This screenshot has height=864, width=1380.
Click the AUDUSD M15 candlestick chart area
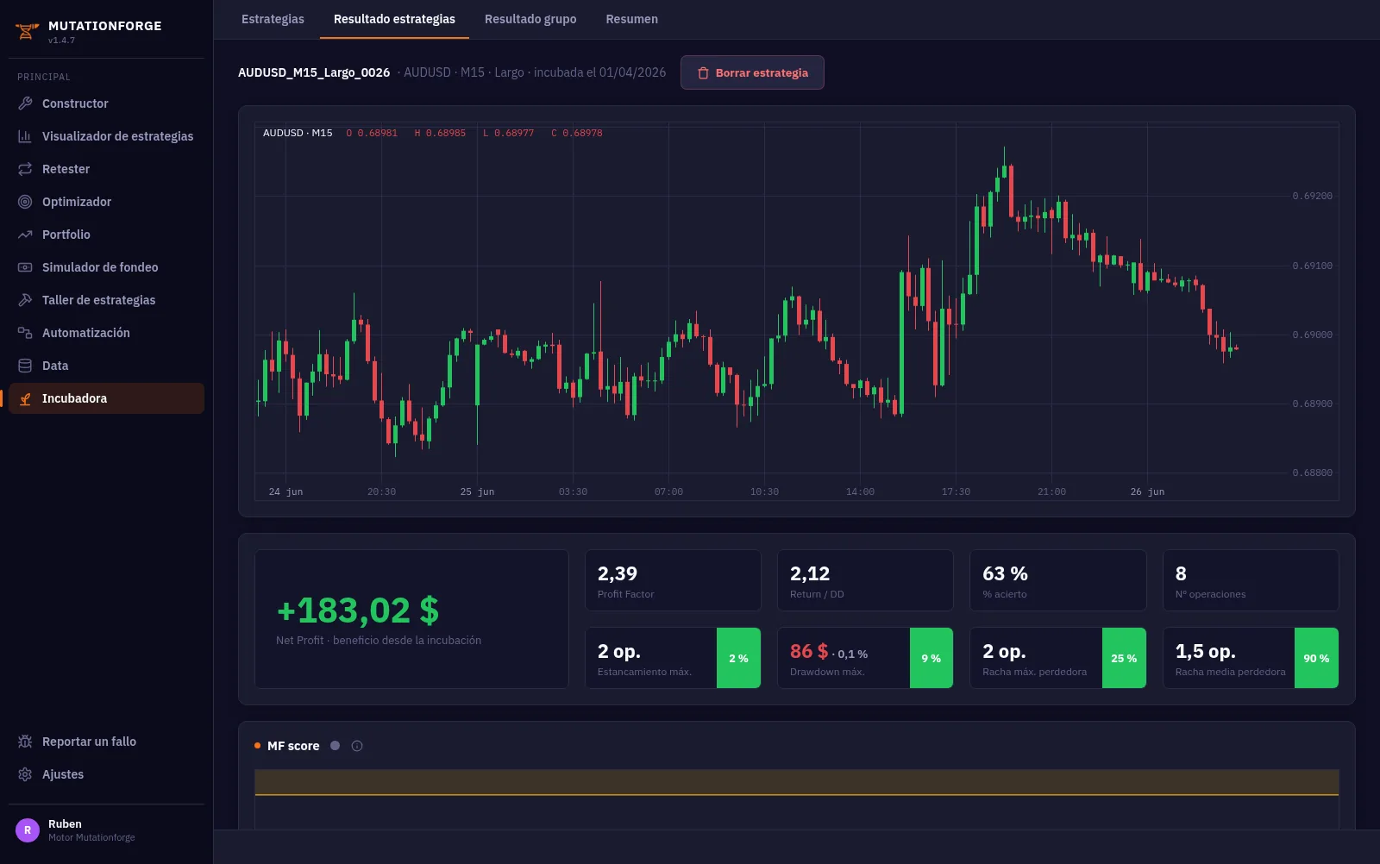[x=796, y=311]
